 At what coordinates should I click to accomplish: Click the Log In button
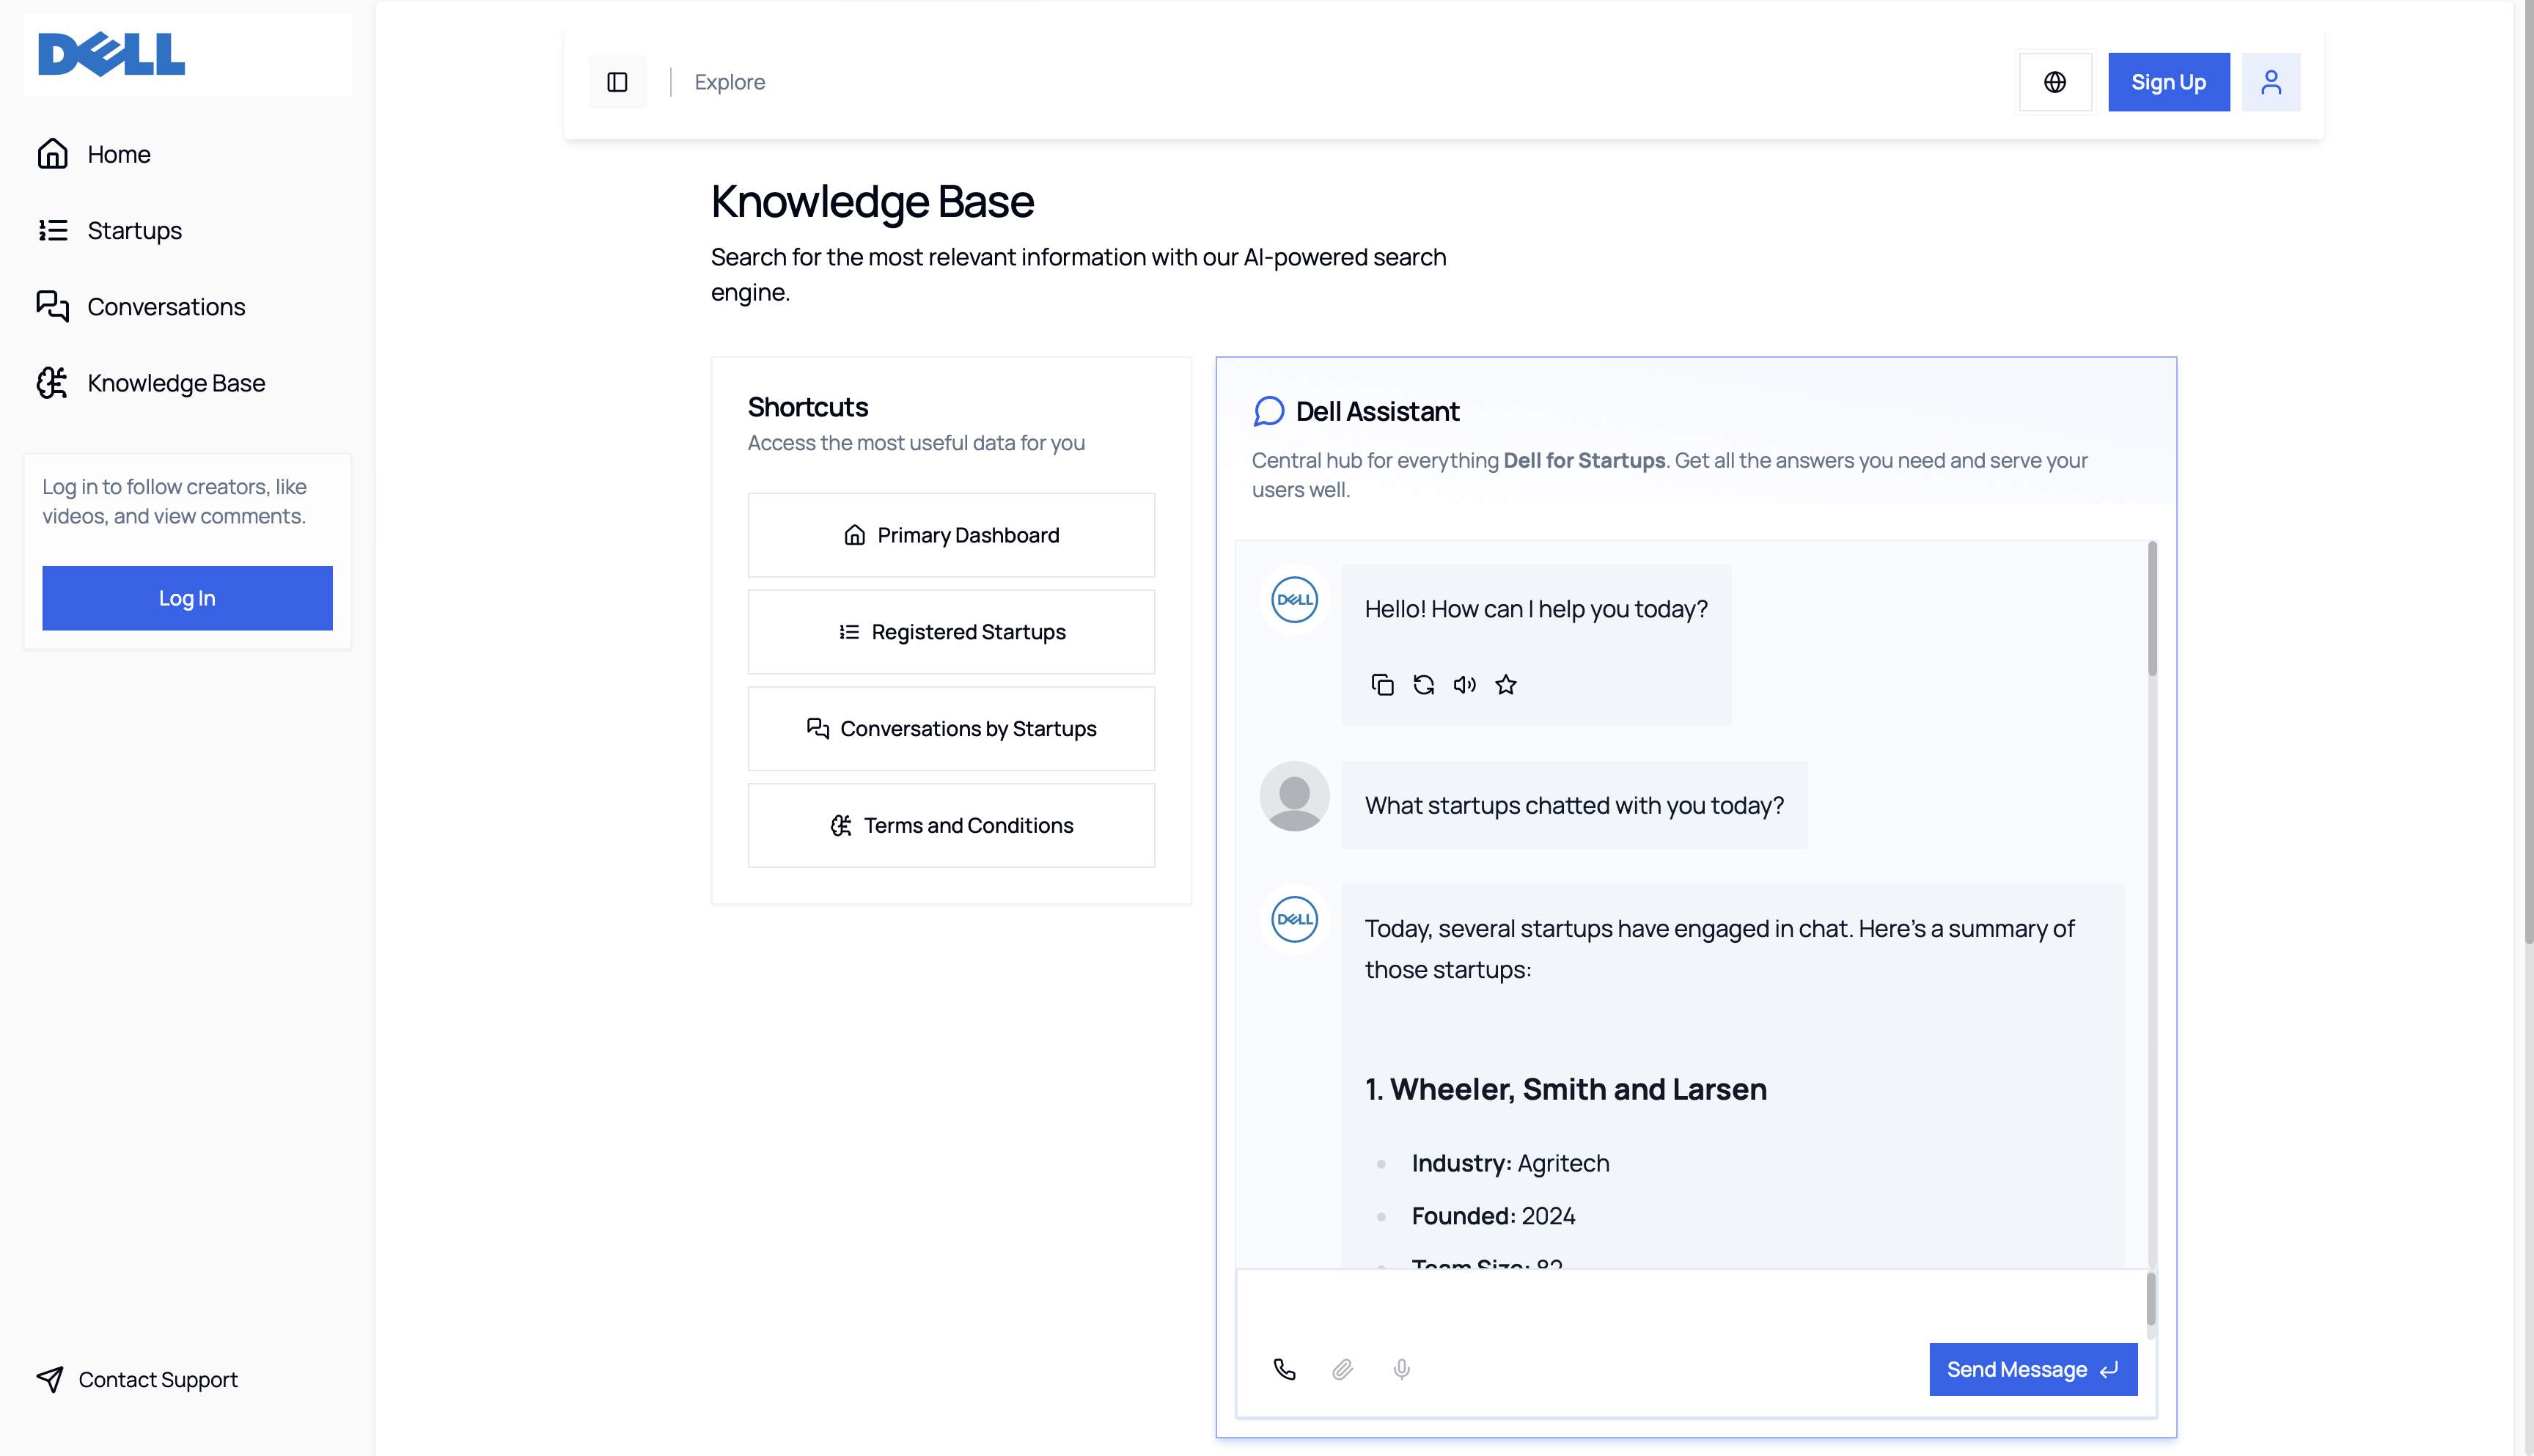(x=187, y=598)
